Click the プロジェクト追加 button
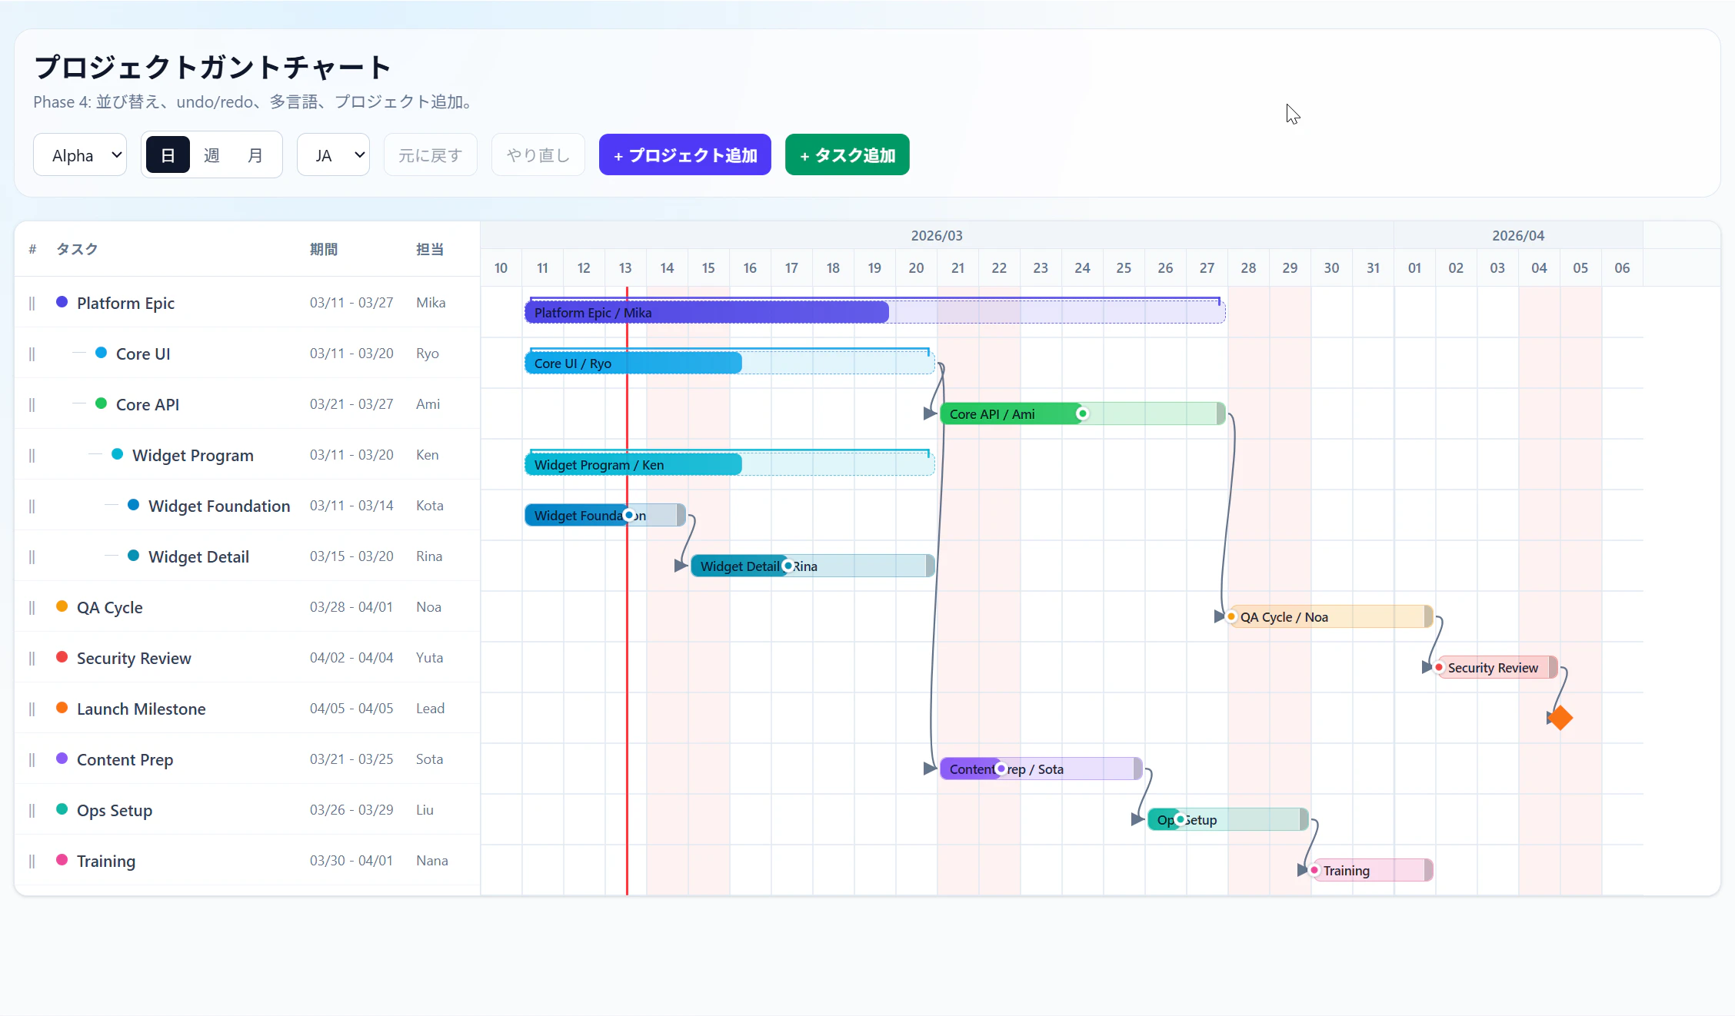 click(x=684, y=155)
